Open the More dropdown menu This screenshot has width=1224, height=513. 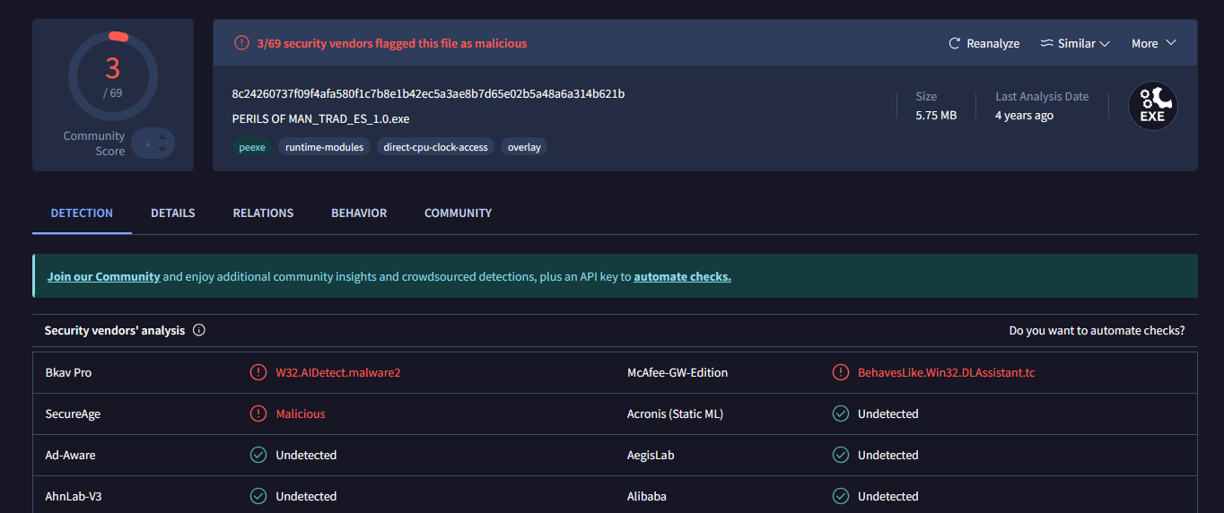tap(1154, 43)
